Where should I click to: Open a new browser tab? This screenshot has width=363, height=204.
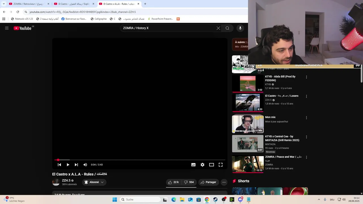point(145,4)
